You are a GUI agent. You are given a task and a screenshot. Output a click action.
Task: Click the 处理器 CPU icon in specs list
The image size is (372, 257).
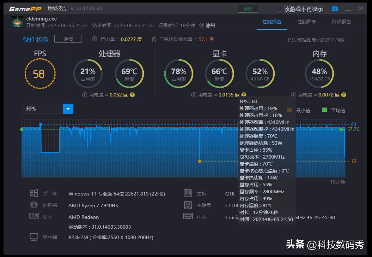pos(34,205)
